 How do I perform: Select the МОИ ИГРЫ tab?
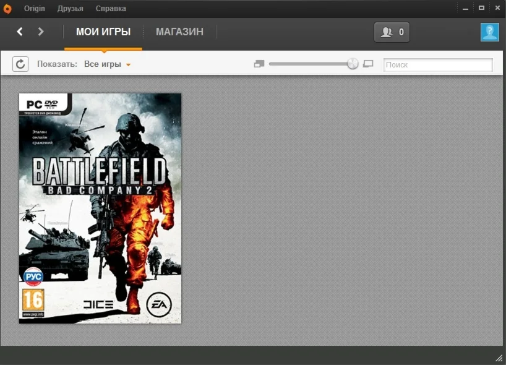point(103,32)
